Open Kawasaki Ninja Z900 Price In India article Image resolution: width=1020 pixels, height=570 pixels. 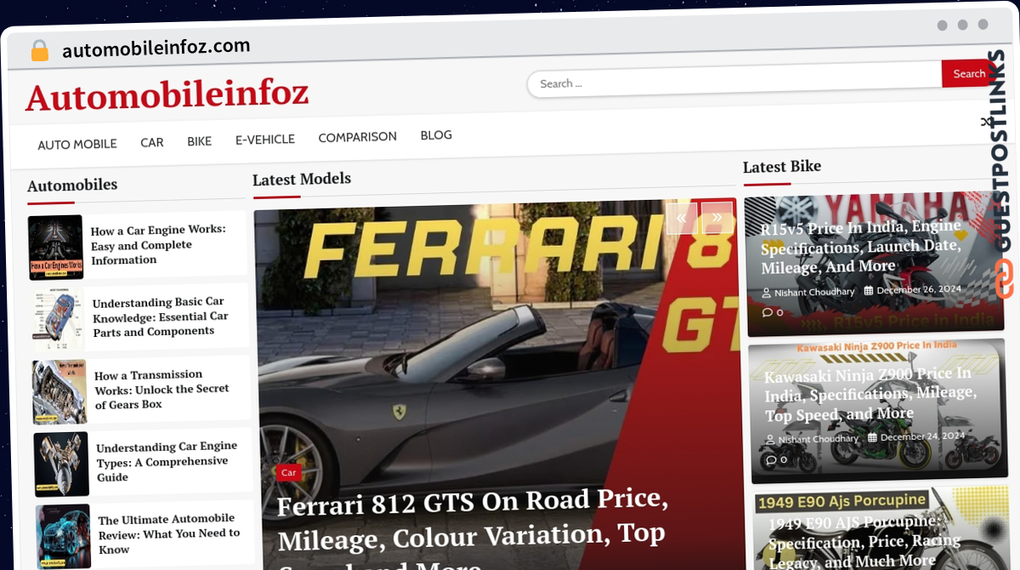tap(870, 395)
